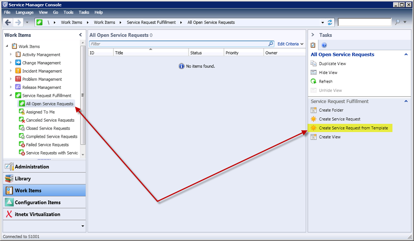Expand the Activity Management tree node

pyautogui.click(x=11, y=55)
